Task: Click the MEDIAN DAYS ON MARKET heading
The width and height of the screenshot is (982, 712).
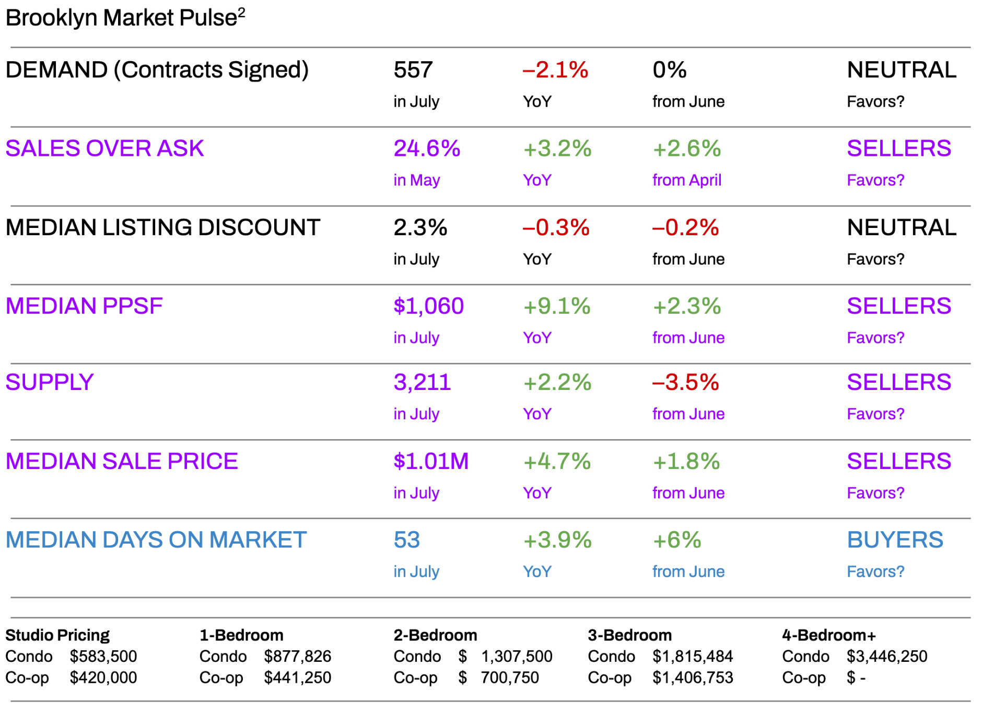Action: click(156, 540)
